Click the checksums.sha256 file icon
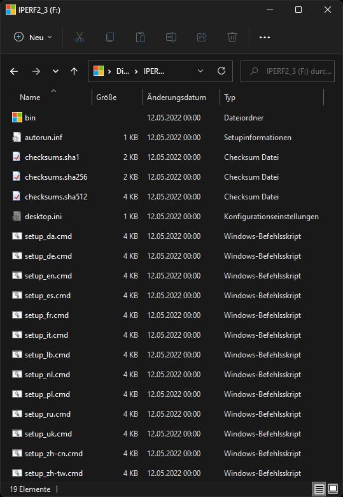343x497 pixels. [17, 176]
